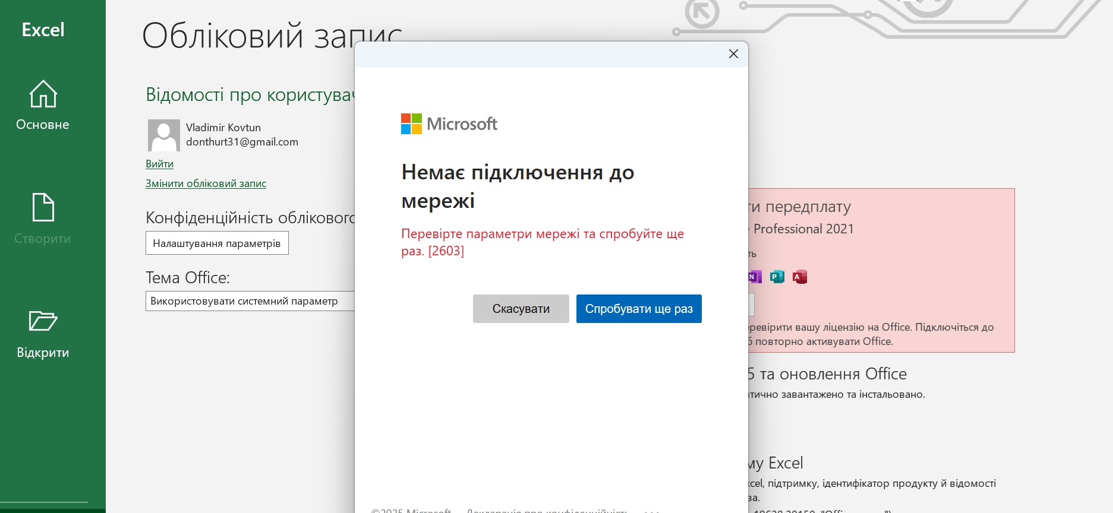Click the Vladimir Kovtun name text
Image resolution: width=1113 pixels, height=513 pixels.
(x=223, y=128)
